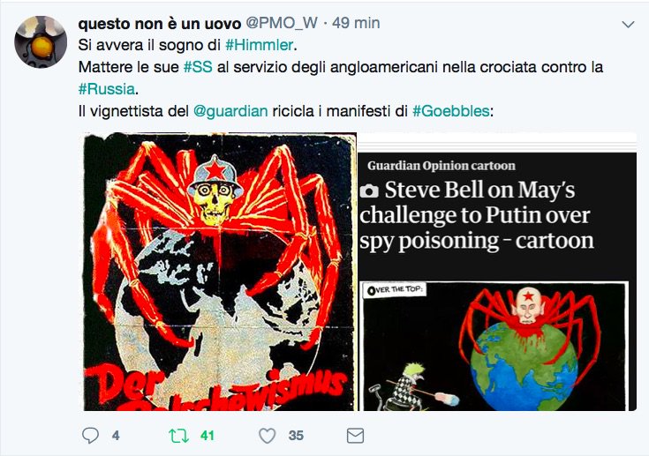Open the egg profile avatar
Screen dimensions: 649x456
41,41
